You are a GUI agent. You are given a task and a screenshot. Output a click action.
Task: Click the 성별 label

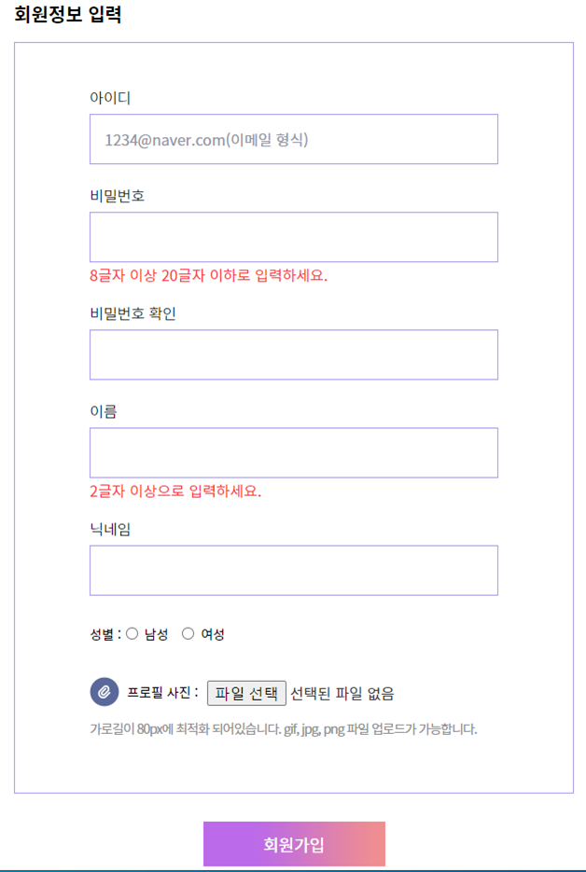pos(105,635)
